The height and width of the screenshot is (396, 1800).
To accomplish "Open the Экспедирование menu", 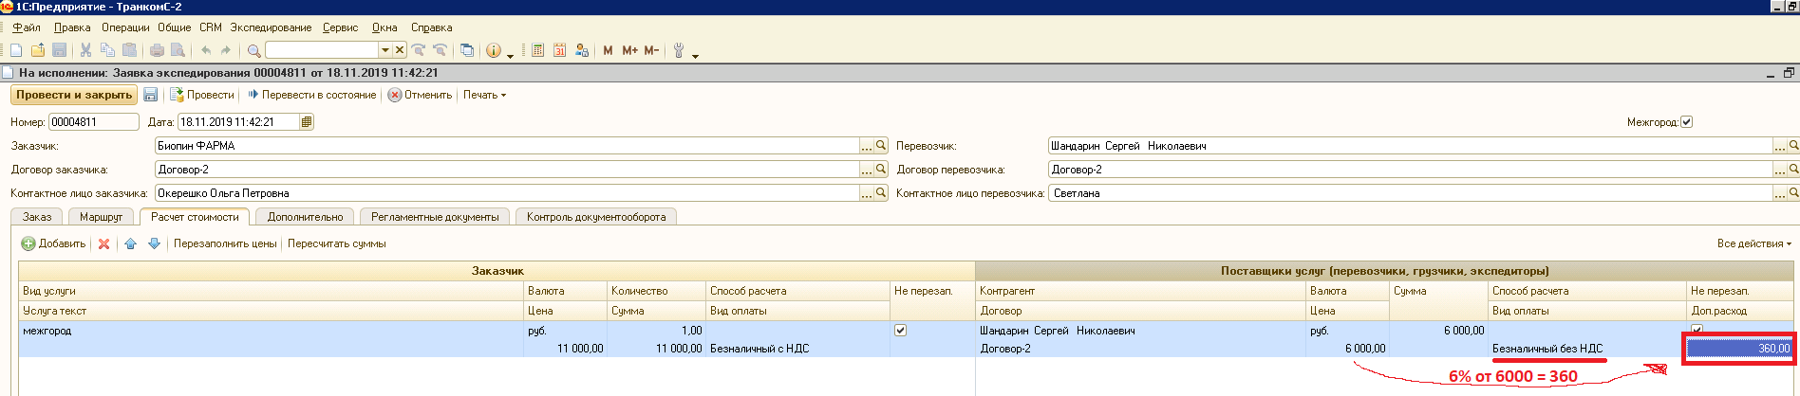I will click(271, 27).
